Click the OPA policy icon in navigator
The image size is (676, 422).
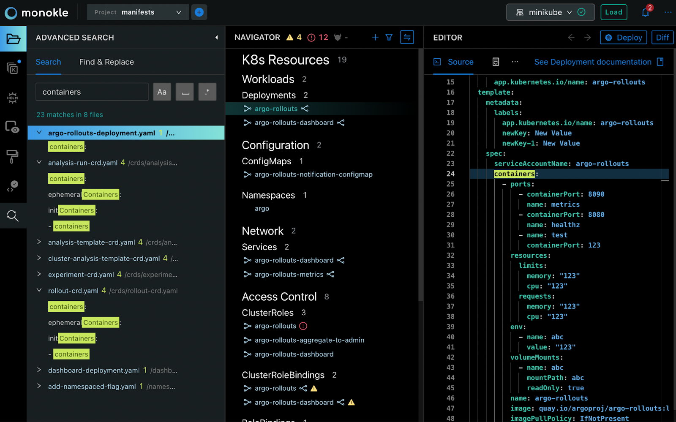click(x=337, y=37)
